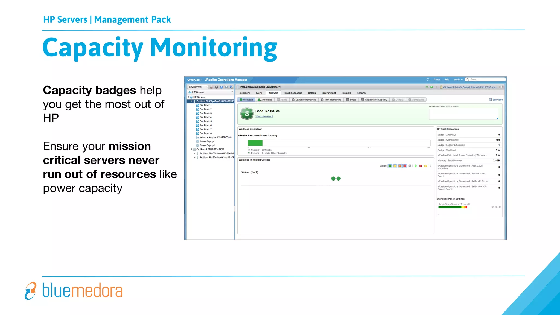Click the red stop status icon
560x315 pixels.
click(x=421, y=166)
